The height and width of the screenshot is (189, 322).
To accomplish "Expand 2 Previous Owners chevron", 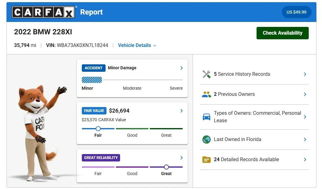I will 305,94.
